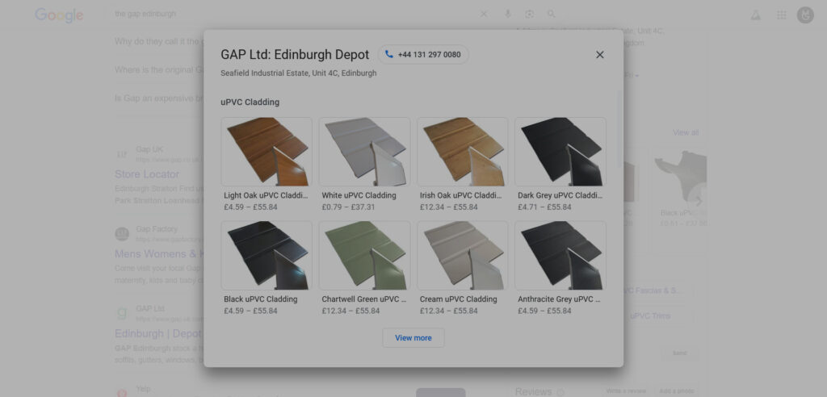Screen dimensions: 827x397
Task: Expand 'Why do they call it the g...' question
Action: coord(159,42)
